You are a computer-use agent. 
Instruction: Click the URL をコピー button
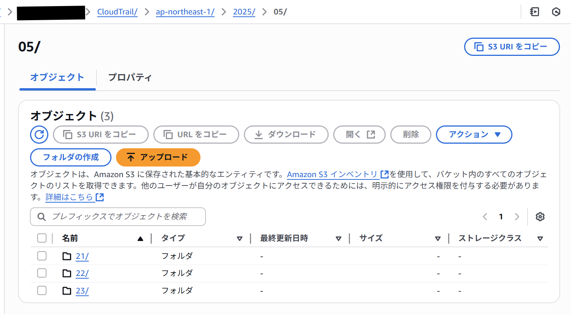point(196,135)
